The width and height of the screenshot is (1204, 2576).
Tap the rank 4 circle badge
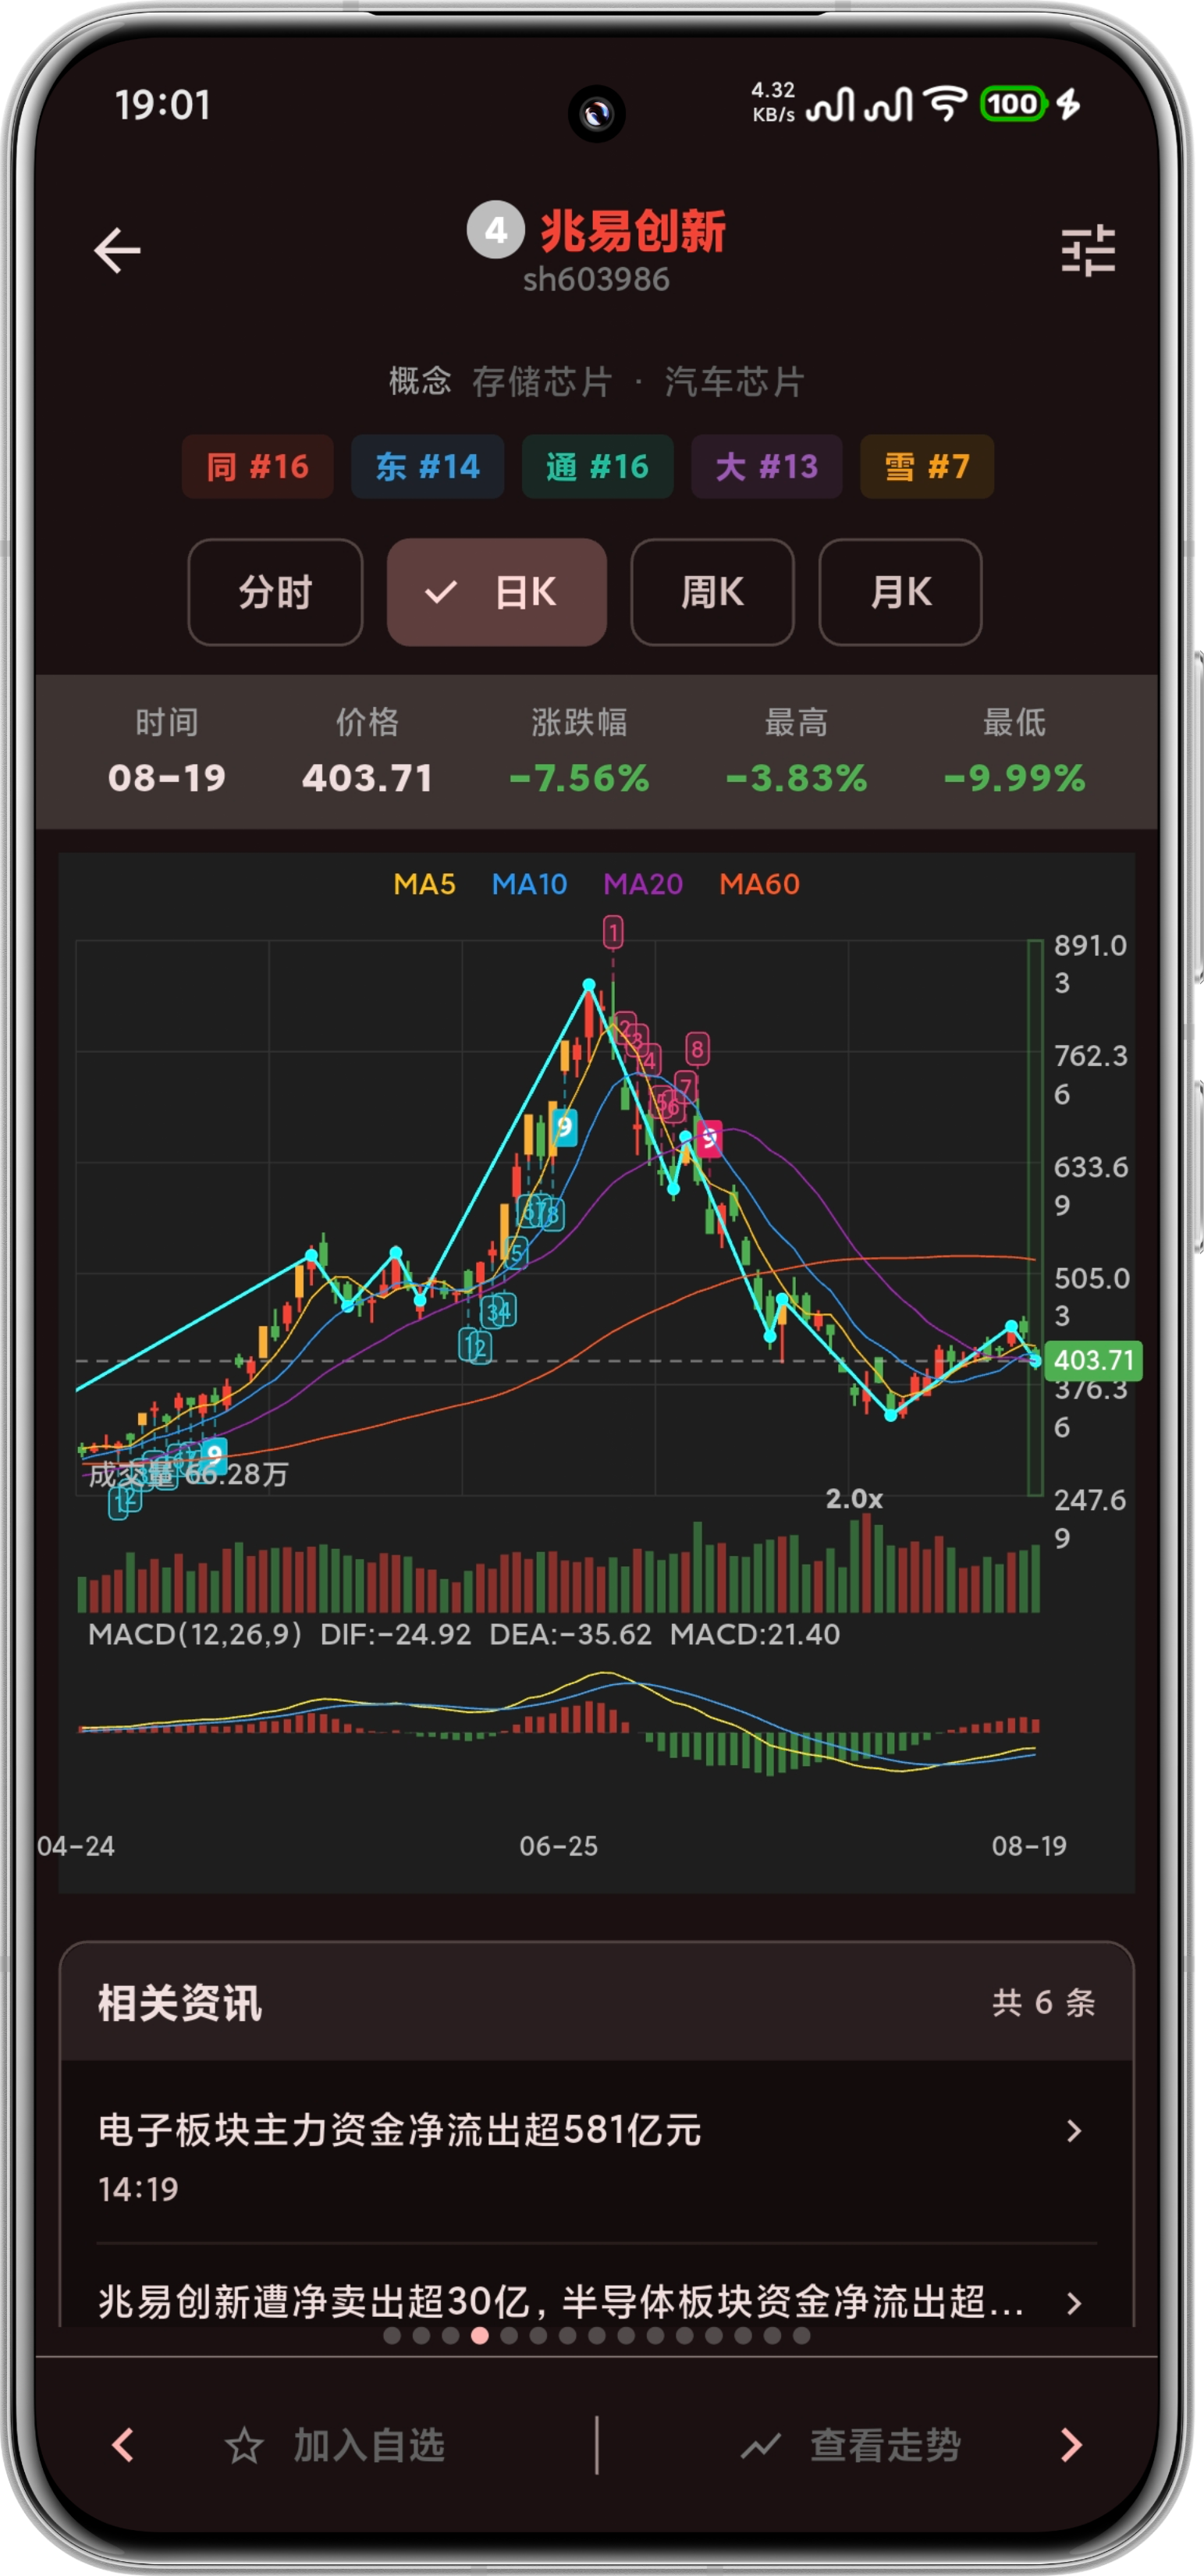pos(496,230)
